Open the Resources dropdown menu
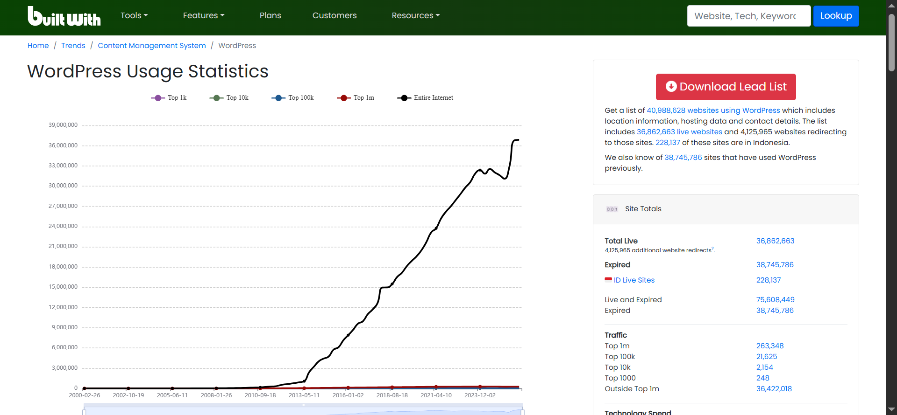Image resolution: width=897 pixels, height=415 pixels. point(416,15)
